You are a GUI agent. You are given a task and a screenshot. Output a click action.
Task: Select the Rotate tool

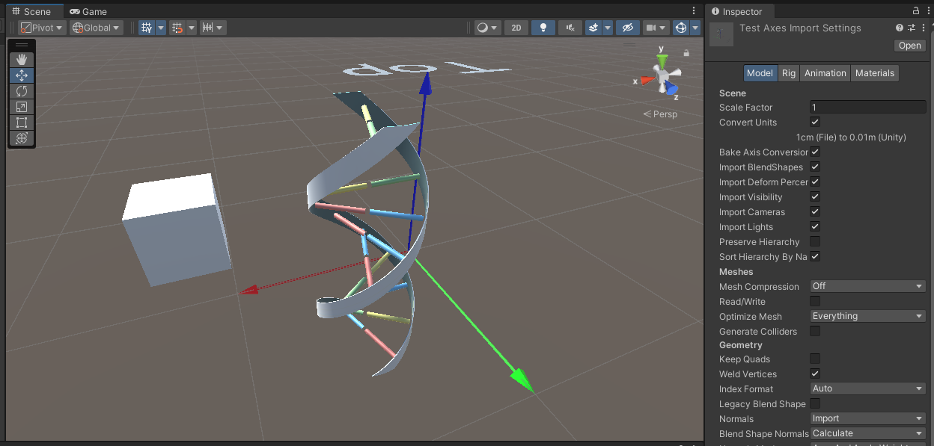pos(22,90)
